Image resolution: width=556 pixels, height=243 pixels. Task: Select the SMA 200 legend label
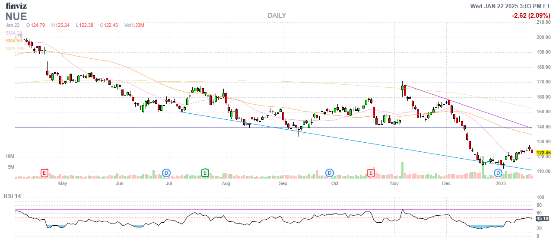[x=15, y=48]
